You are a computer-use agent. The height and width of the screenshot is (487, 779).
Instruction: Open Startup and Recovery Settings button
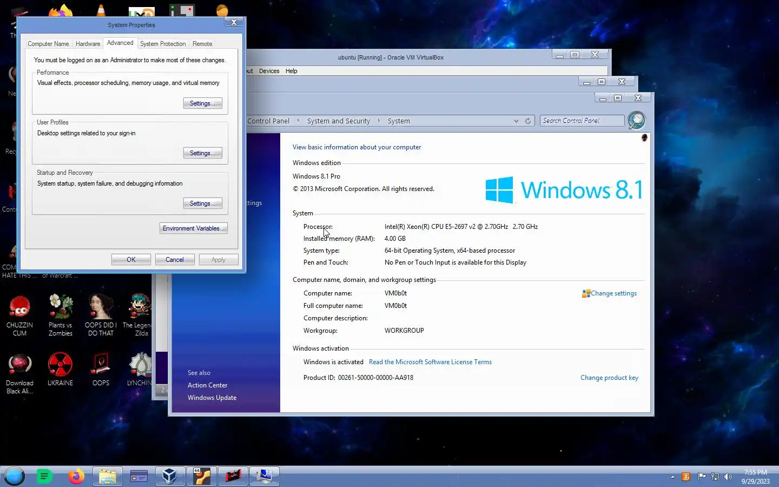[x=203, y=203]
